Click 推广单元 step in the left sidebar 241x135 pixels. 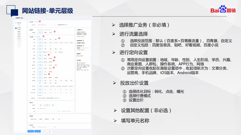pyautogui.click(x=19, y=28)
